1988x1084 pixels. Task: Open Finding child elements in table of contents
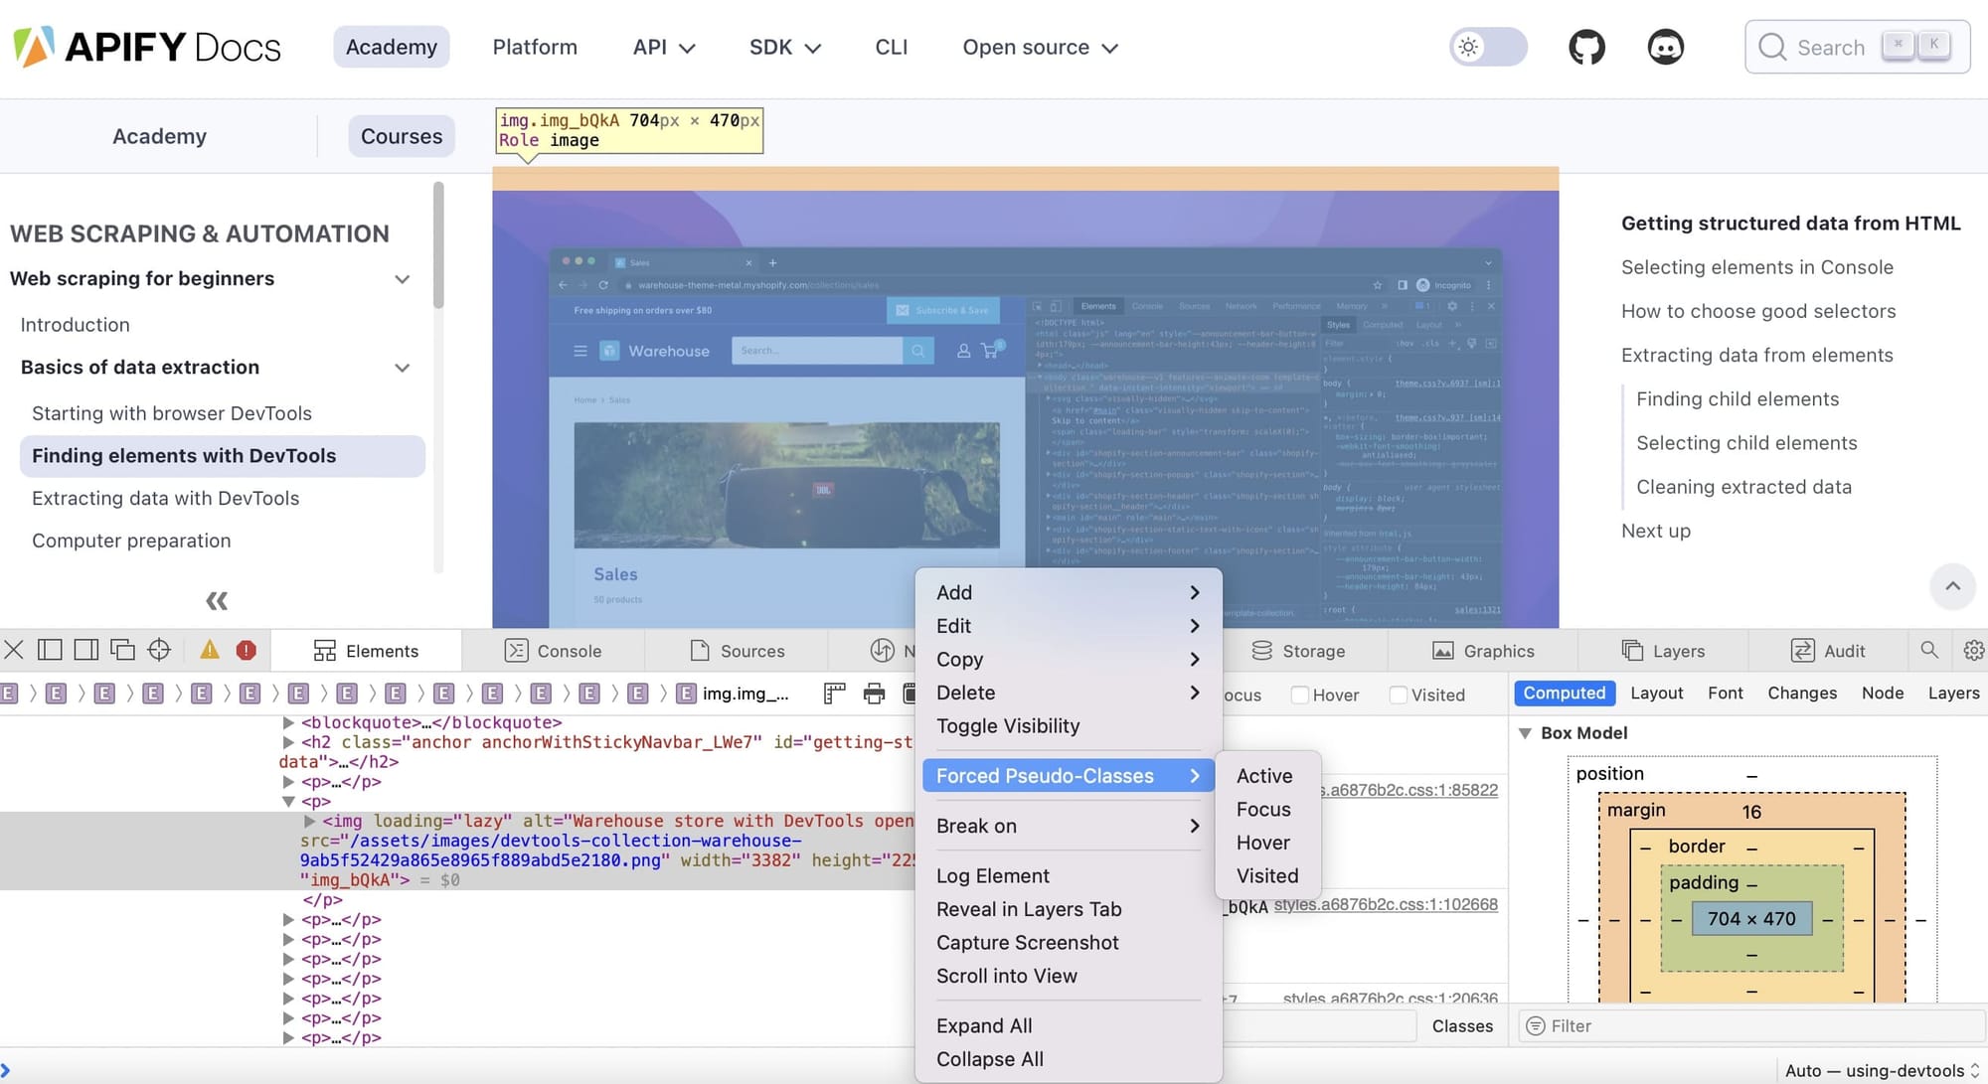[1738, 398]
